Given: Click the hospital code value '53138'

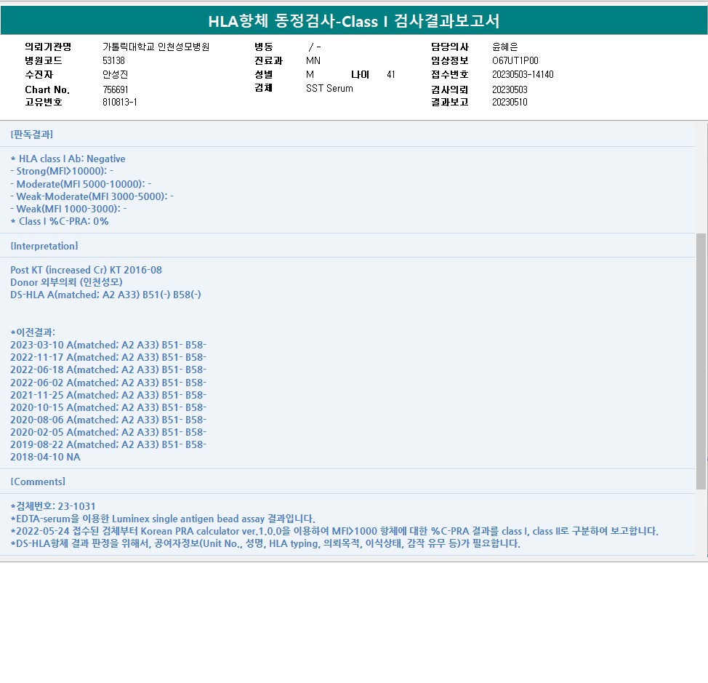Looking at the screenshot, I should coord(113,60).
